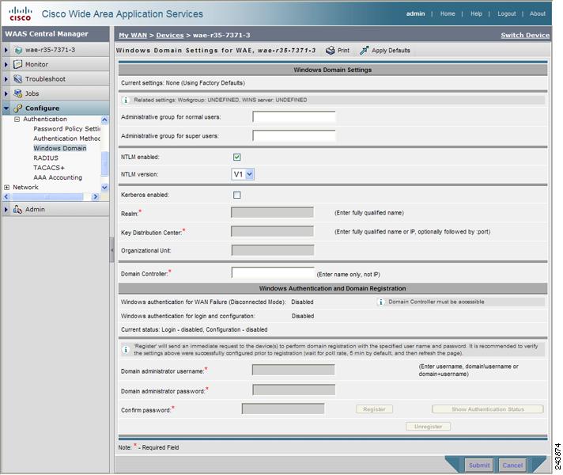Image resolution: width=563 pixels, height=475 pixels.
Task: Expand the wae-r35-7371-3 menu arrow
Action: point(6,50)
